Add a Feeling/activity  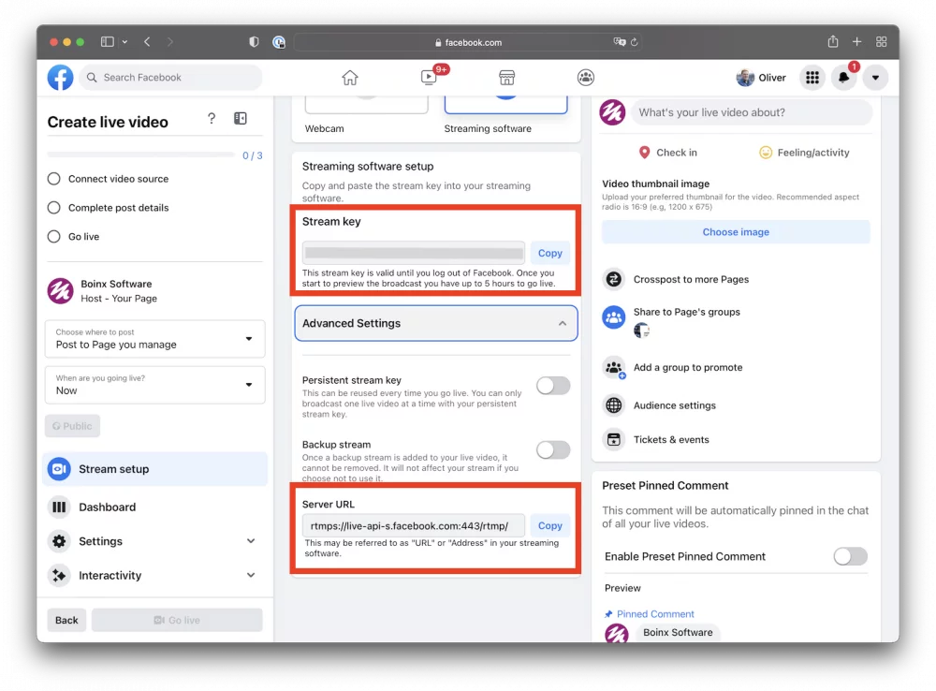[x=804, y=153]
